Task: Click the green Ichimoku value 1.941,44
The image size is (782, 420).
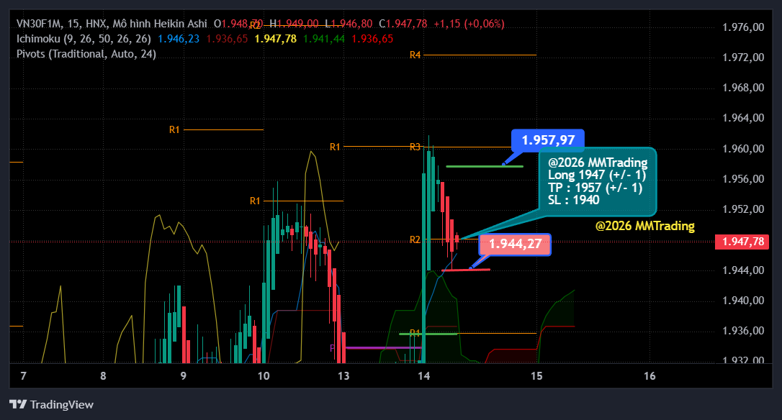Action: coord(323,39)
